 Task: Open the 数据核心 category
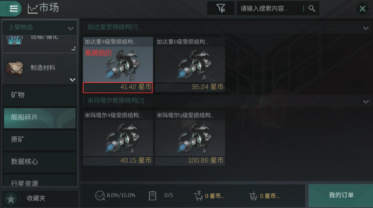(40, 162)
